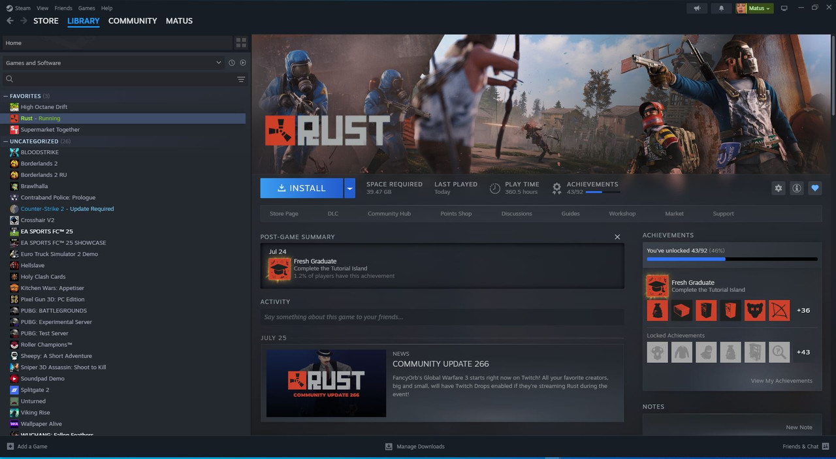
Task: Open Rust Store Page link
Action: click(x=284, y=214)
